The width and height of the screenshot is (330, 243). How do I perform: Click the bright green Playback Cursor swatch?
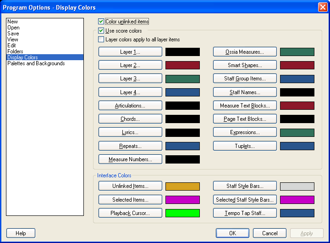[x=182, y=213]
